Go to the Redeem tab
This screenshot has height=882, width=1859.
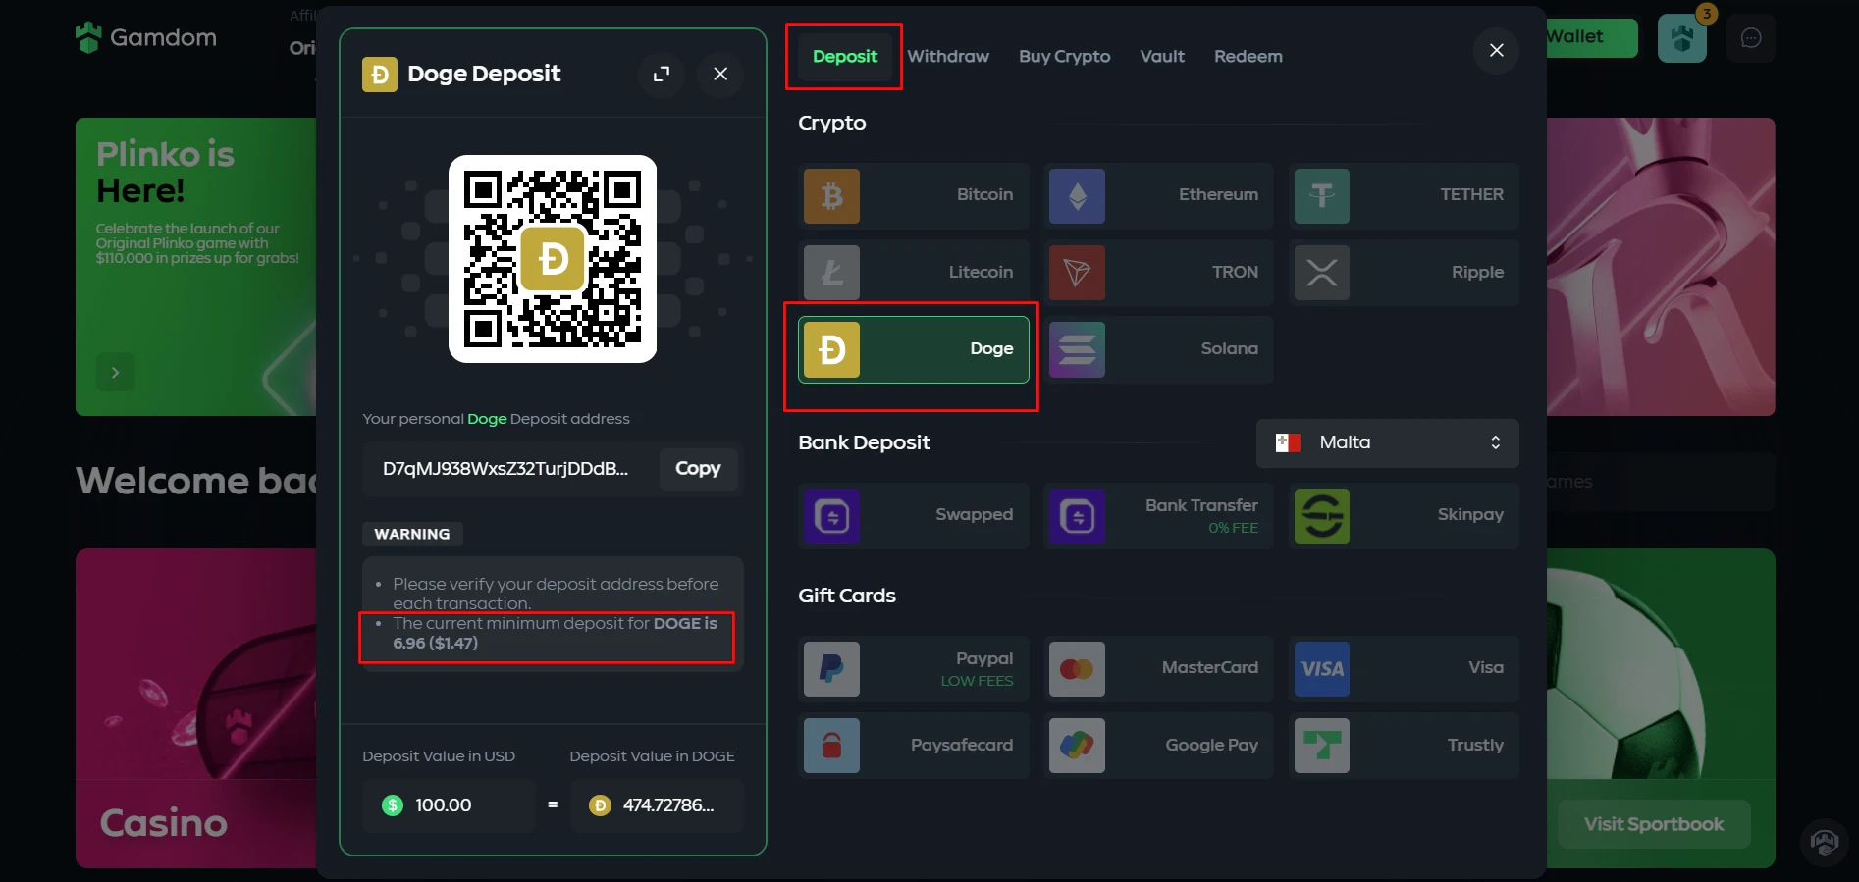click(x=1248, y=56)
